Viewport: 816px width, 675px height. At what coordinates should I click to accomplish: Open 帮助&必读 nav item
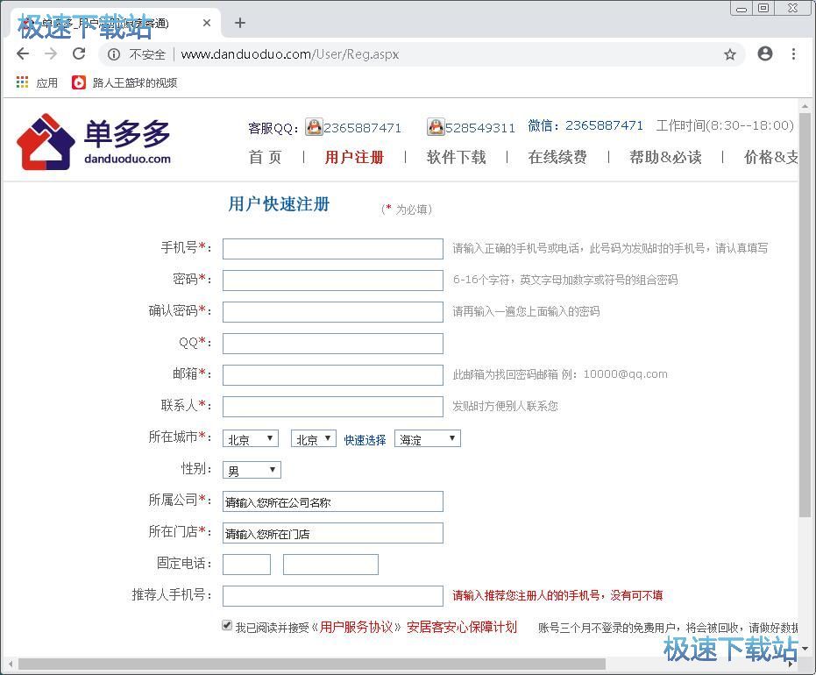click(x=665, y=157)
